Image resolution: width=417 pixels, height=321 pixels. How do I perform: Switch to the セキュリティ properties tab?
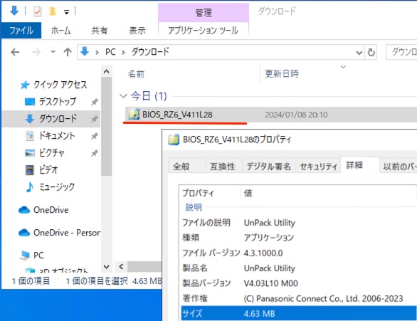(318, 167)
